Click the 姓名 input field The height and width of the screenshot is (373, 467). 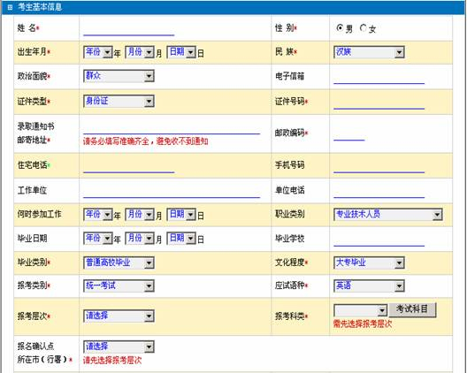point(128,30)
